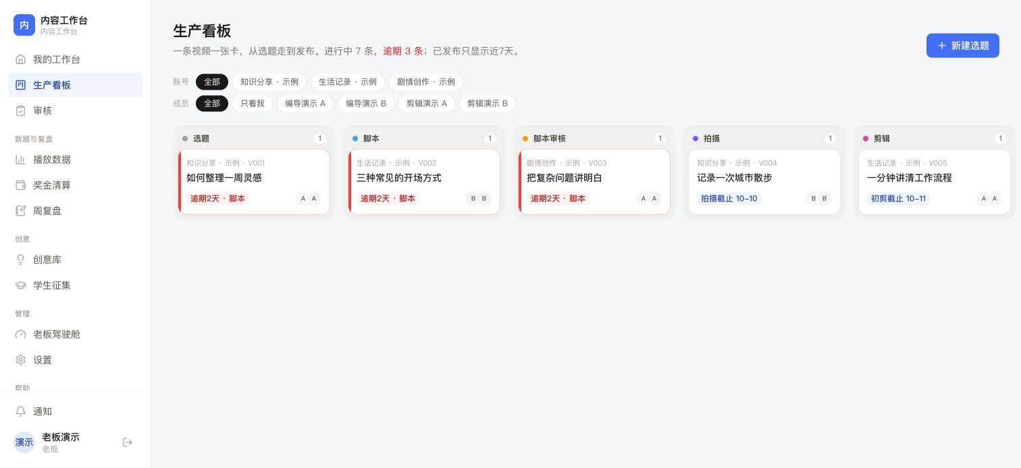Click 选题 column header
This screenshot has width=1021, height=468.
click(254, 138)
